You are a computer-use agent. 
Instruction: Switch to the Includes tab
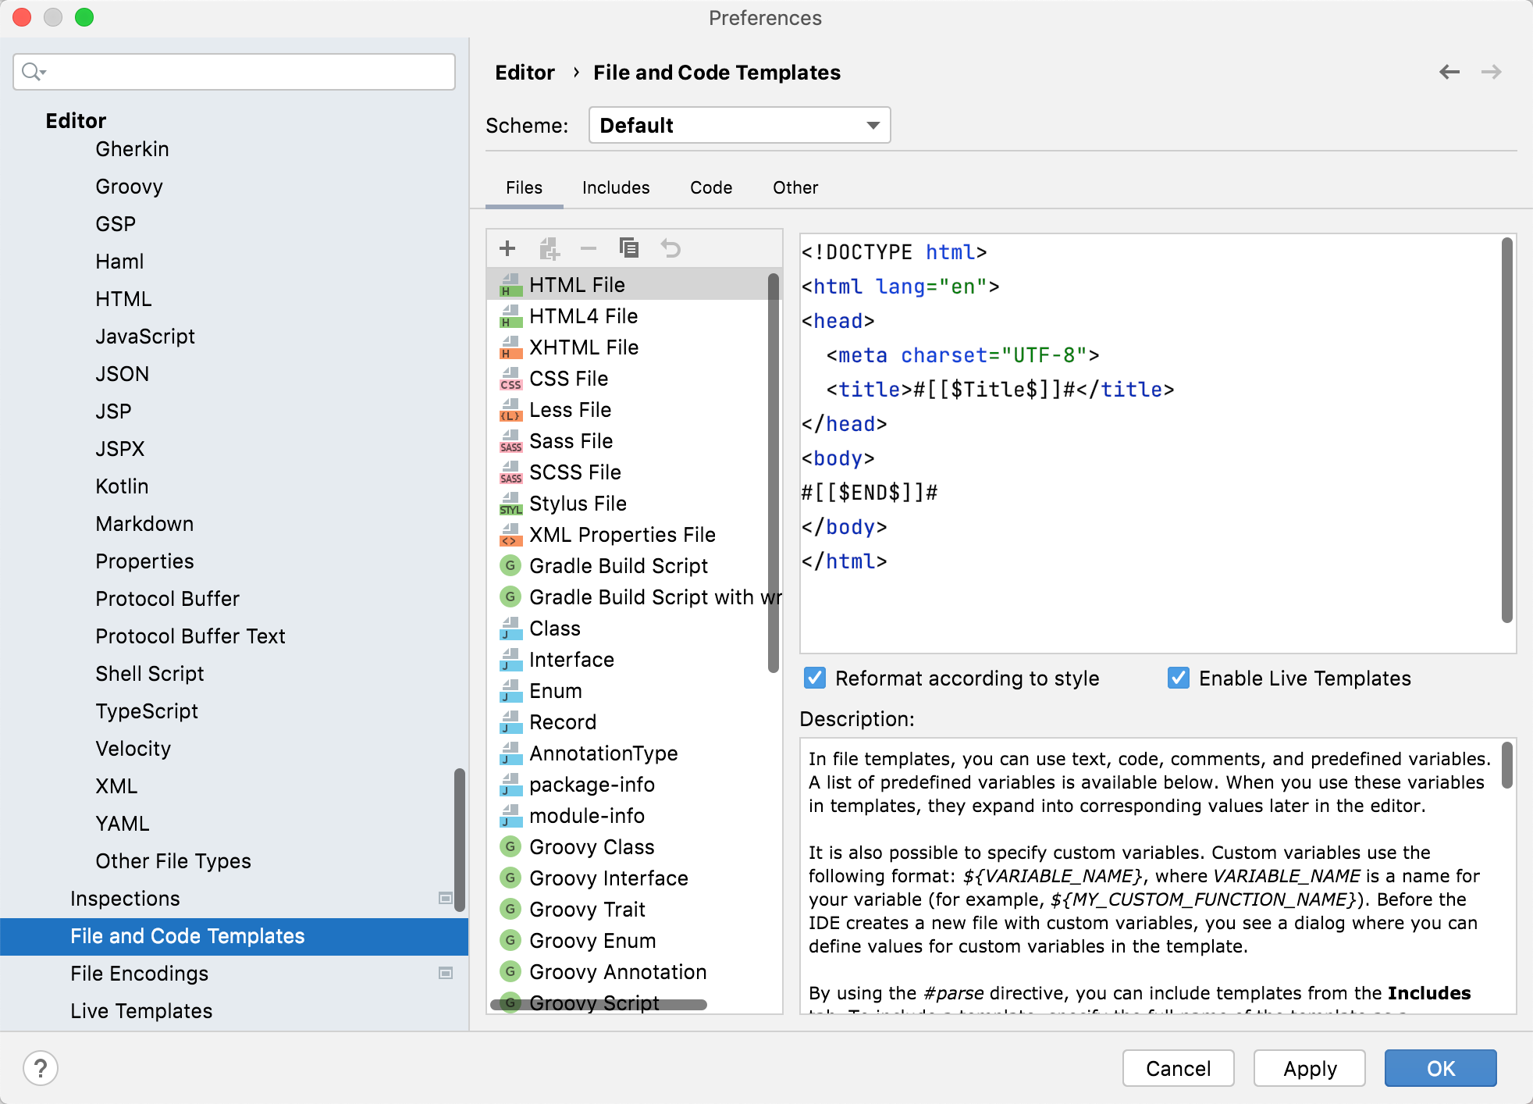click(613, 187)
